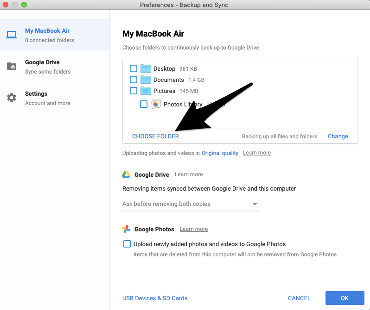Click the '145 MB' Pictures size text
Screen dimensions: 370x310
189,91
